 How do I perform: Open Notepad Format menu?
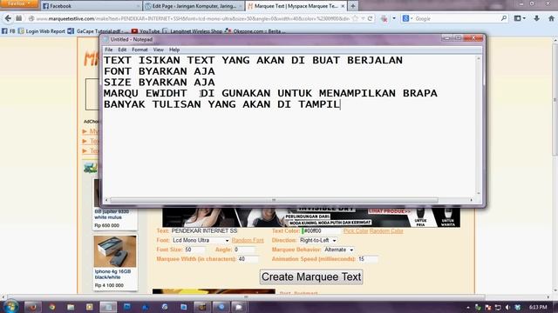pyautogui.click(x=139, y=50)
